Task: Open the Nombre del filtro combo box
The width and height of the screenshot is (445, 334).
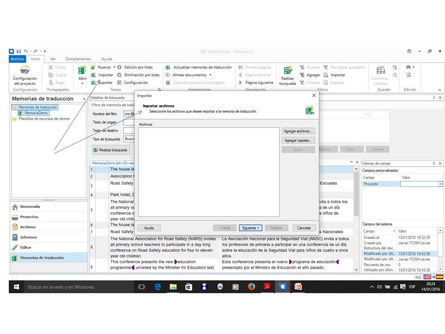Action: tap(129, 114)
